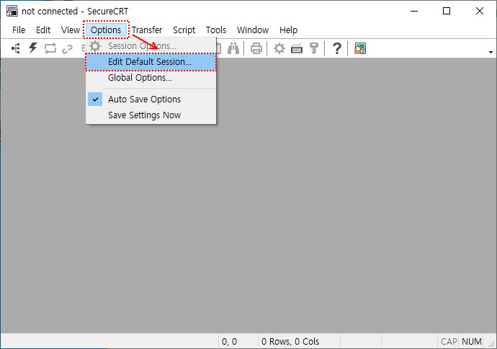Click the grayed Session Options entry
Image resolution: width=497 pixels, height=349 pixels.
click(x=151, y=46)
